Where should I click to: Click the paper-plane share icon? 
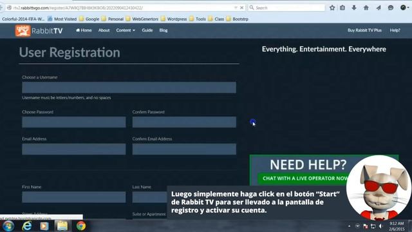pos(379,8)
